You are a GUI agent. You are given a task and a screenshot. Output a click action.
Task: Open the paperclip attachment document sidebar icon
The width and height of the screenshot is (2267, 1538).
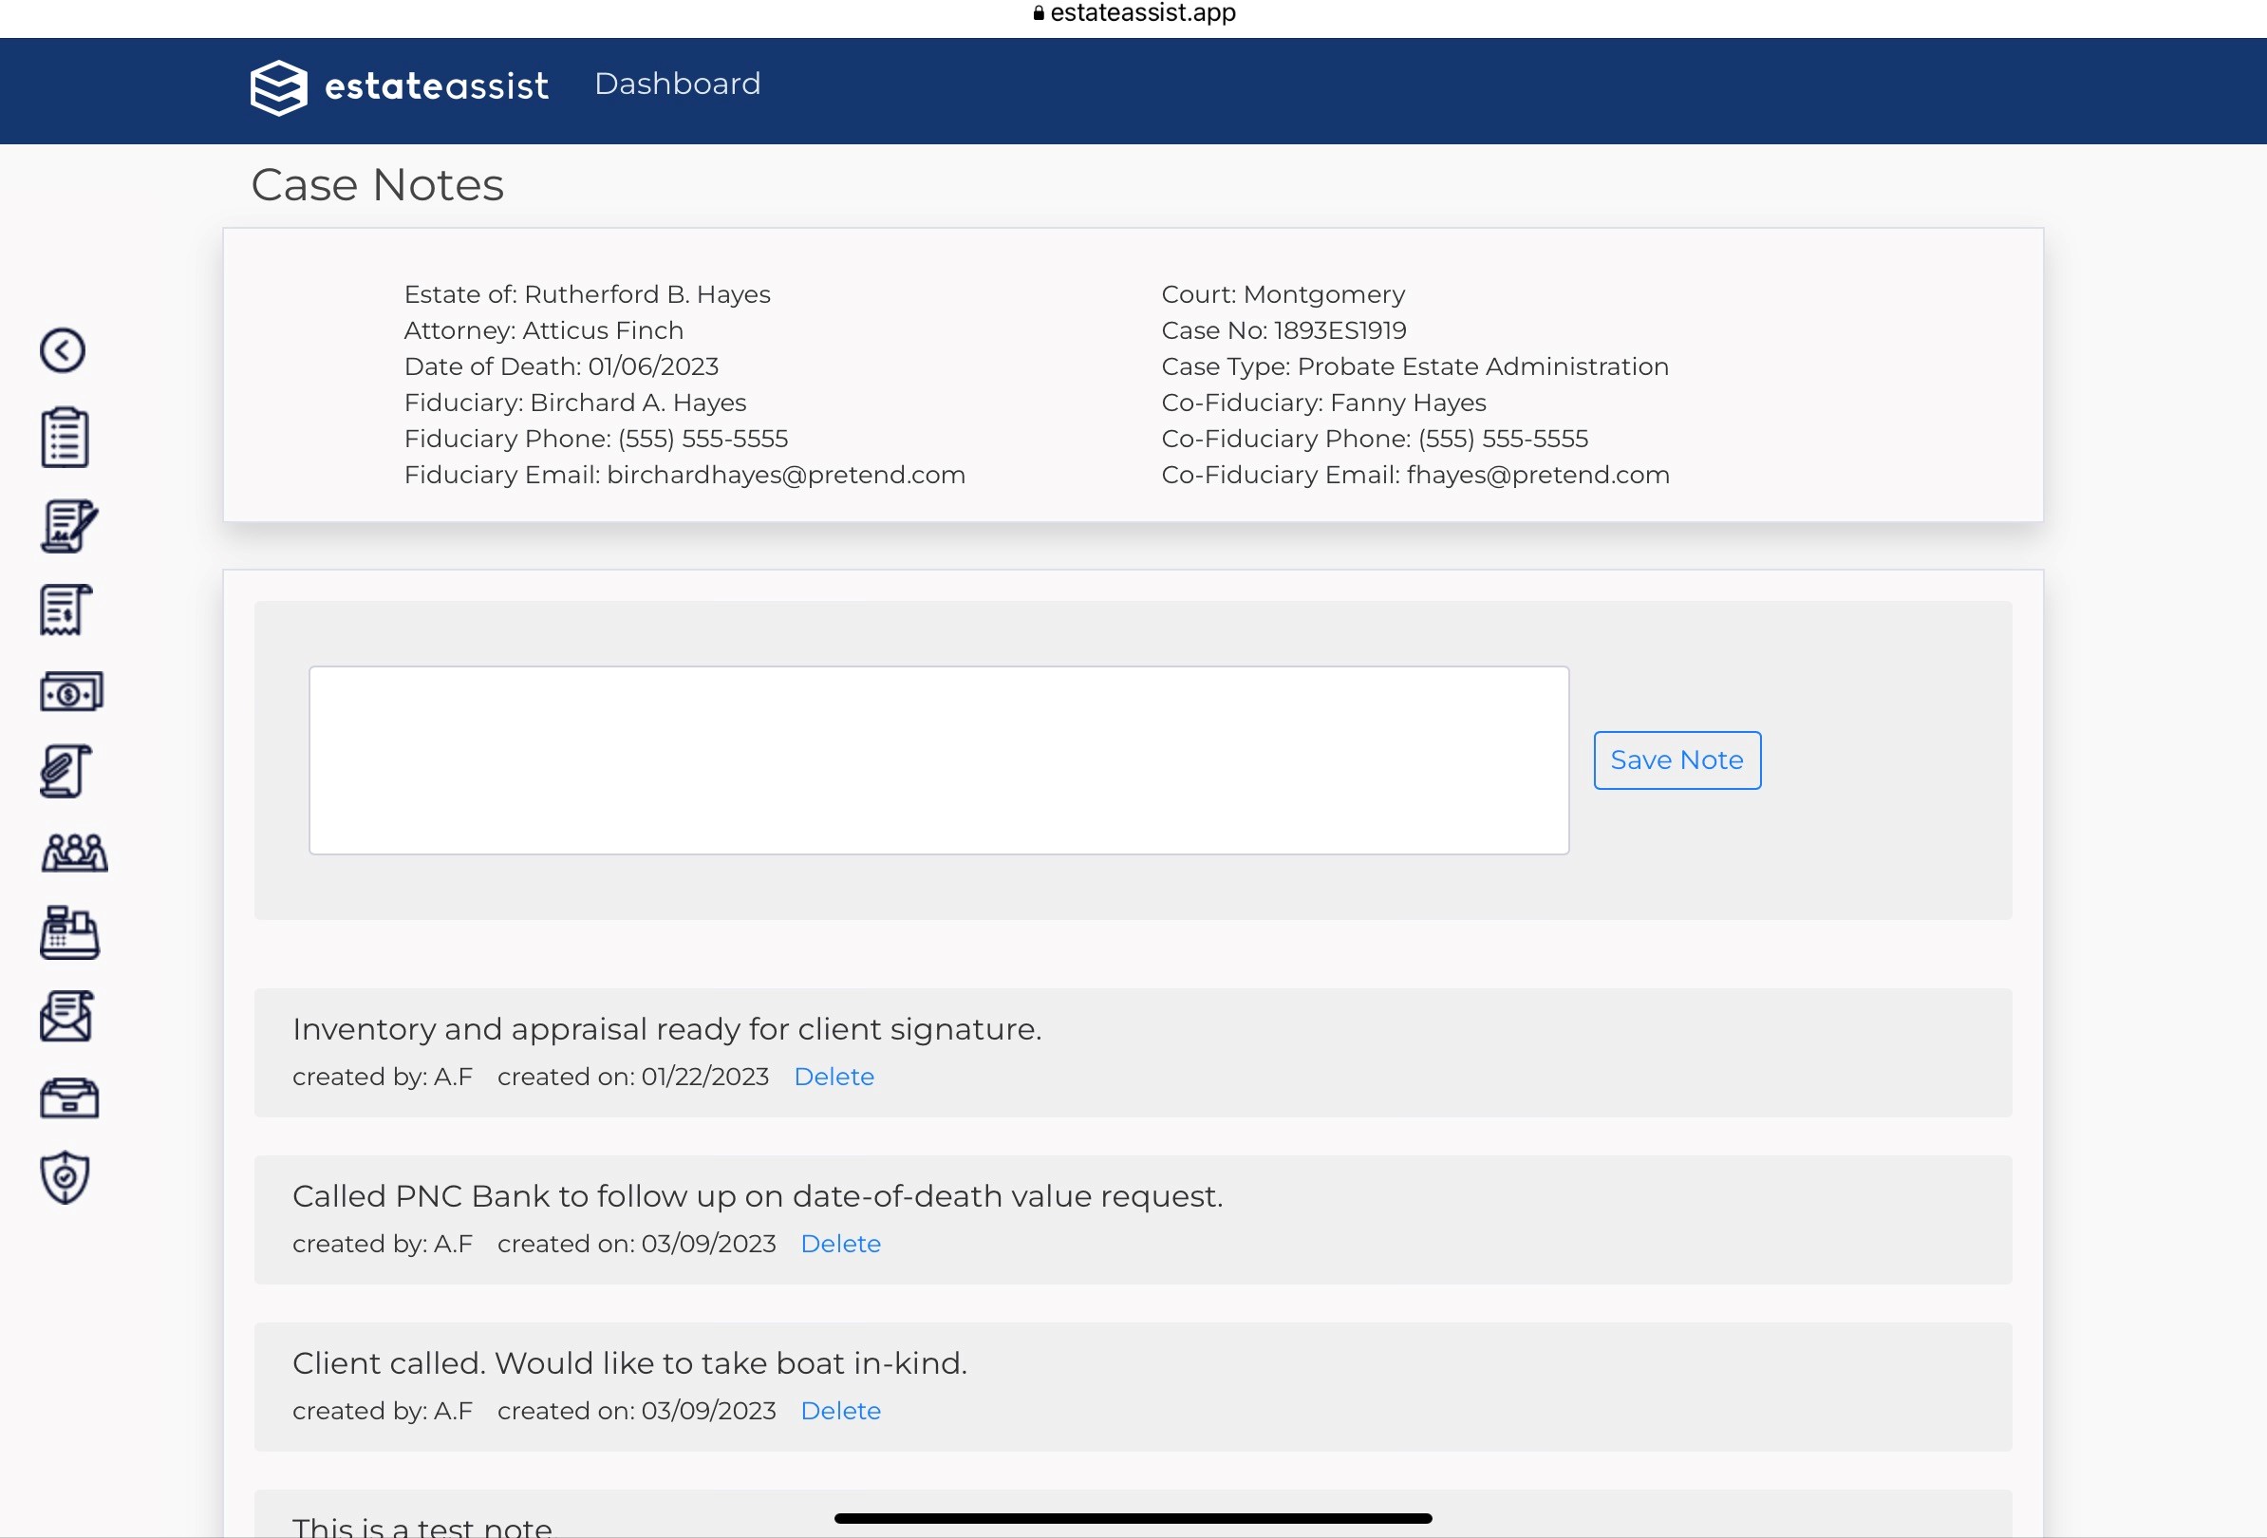tap(66, 772)
